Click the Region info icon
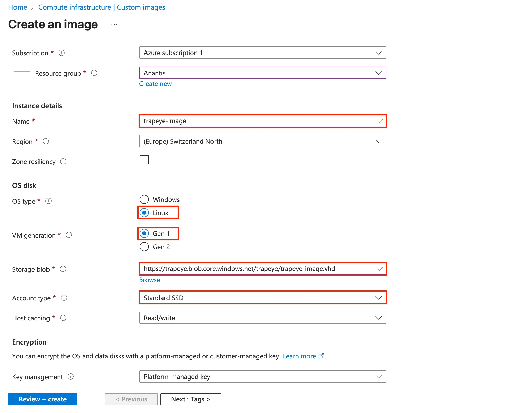Viewport: 520px width, 413px height. 46,141
